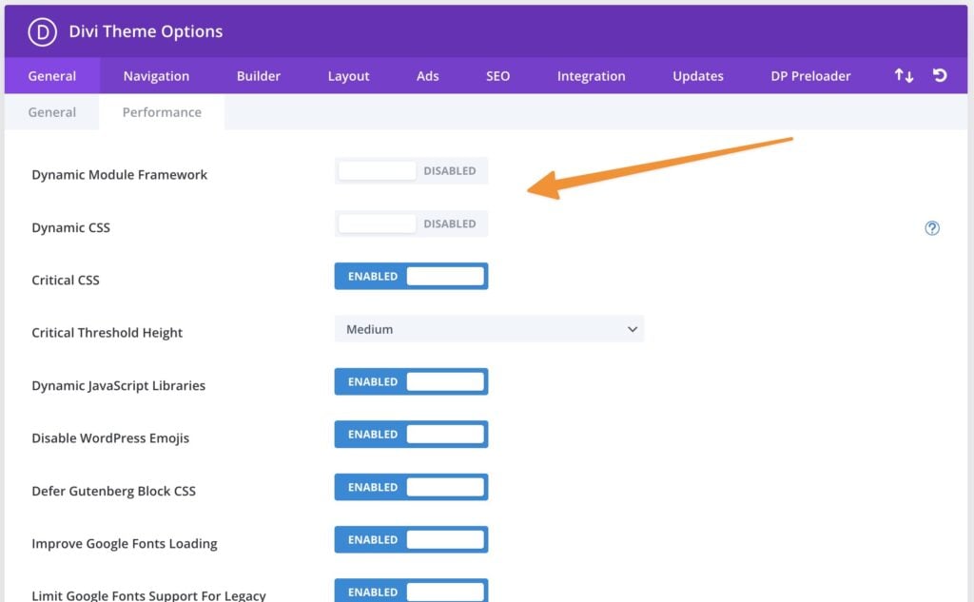This screenshot has width=974, height=602.
Task: Open the Builder tab
Action: (259, 76)
